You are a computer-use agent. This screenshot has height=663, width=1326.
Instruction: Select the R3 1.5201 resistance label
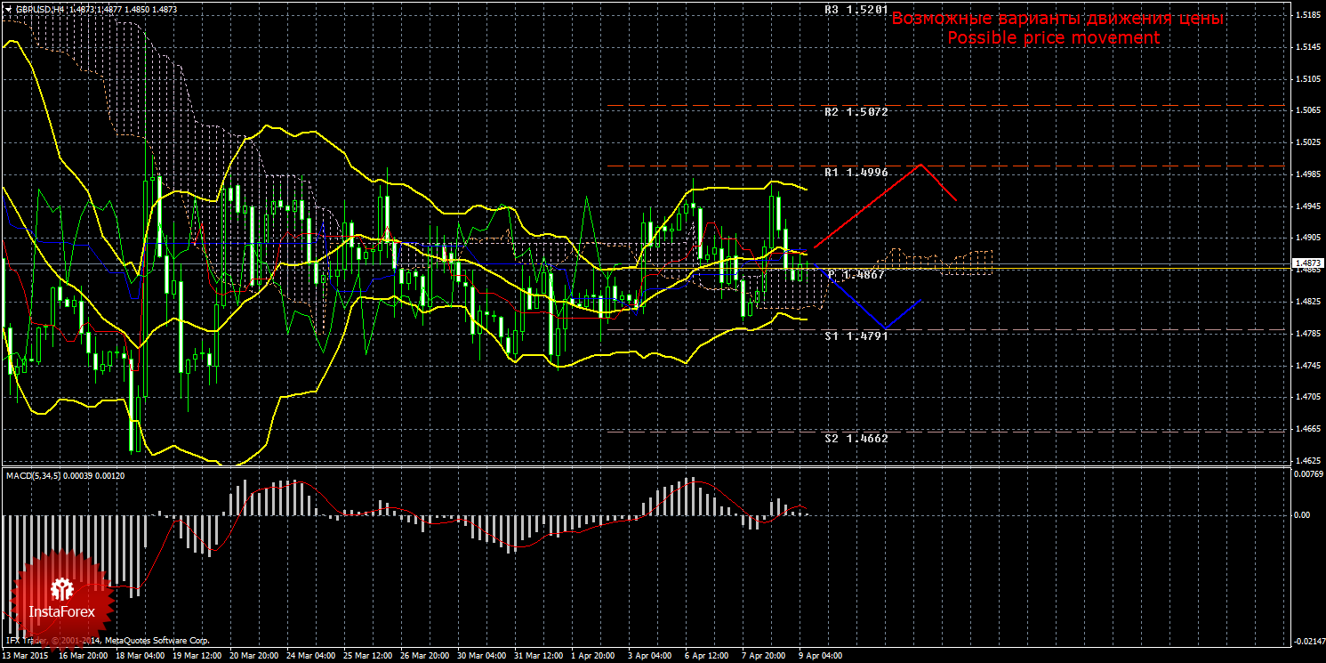point(856,10)
